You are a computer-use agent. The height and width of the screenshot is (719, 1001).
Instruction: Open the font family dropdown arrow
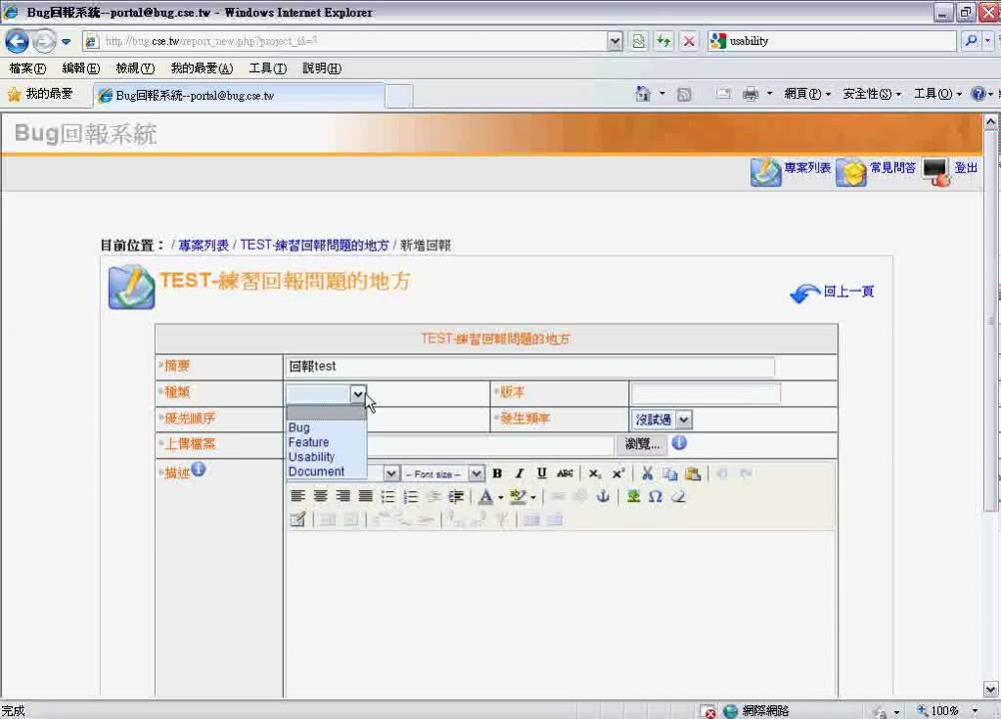click(392, 474)
